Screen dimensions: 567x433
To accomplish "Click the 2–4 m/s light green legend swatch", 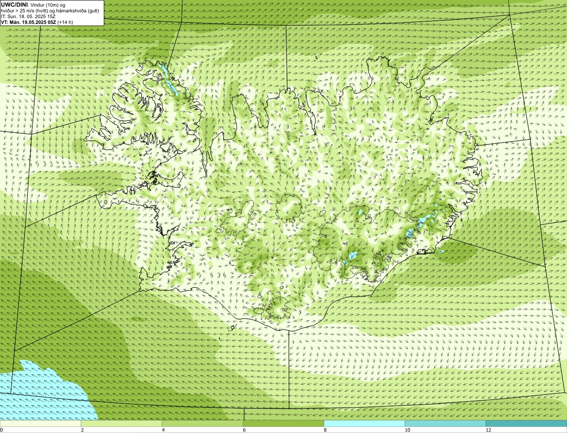I will coord(121,424).
